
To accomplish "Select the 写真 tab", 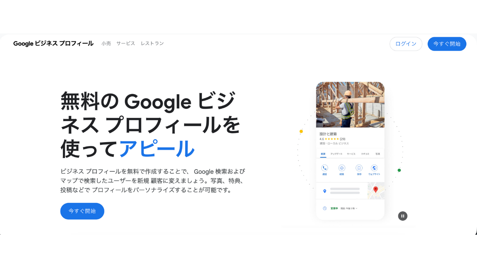I will pyautogui.click(x=378, y=154).
